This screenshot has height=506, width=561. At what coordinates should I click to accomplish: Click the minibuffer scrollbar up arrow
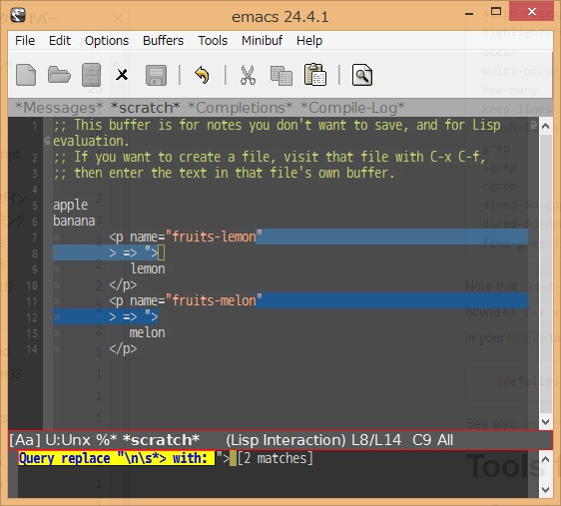click(546, 459)
